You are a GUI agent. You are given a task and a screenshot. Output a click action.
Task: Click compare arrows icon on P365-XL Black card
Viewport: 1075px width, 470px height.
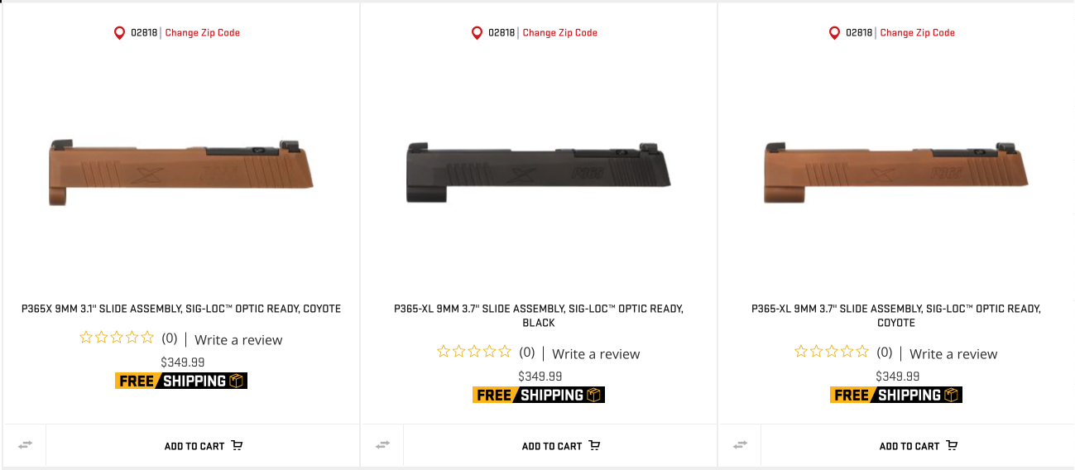[x=382, y=444]
